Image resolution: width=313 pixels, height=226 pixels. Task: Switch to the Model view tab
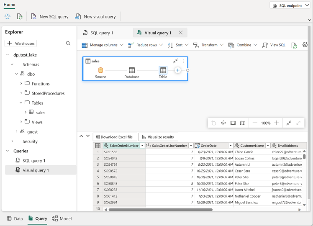pyautogui.click(x=62, y=218)
